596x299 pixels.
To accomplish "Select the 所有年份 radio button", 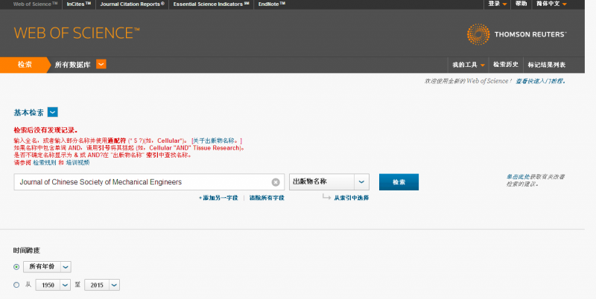I will click(16, 267).
